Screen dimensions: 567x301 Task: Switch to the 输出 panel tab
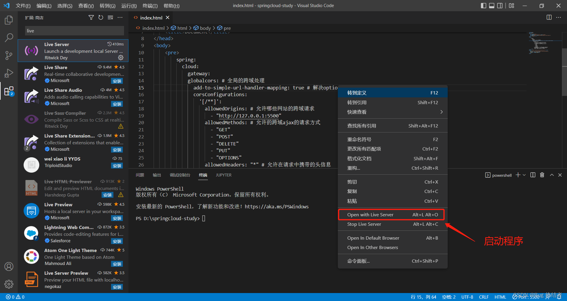pyautogui.click(x=157, y=175)
